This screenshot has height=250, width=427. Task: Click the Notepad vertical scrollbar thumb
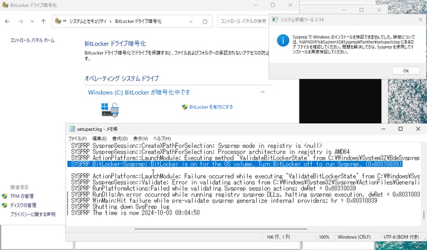(x=424, y=215)
